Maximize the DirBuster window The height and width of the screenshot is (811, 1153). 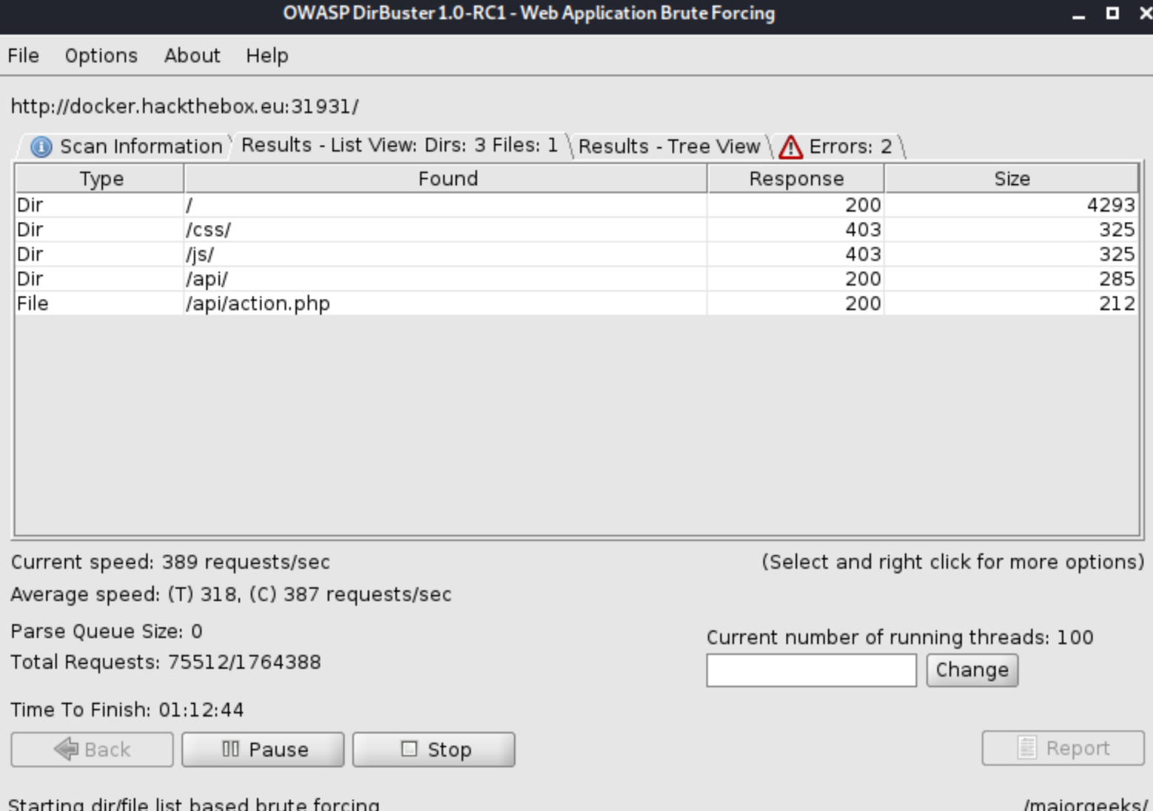click(x=1112, y=13)
